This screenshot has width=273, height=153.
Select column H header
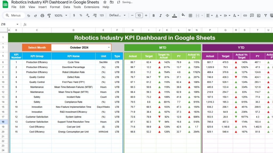[x=133, y=30]
